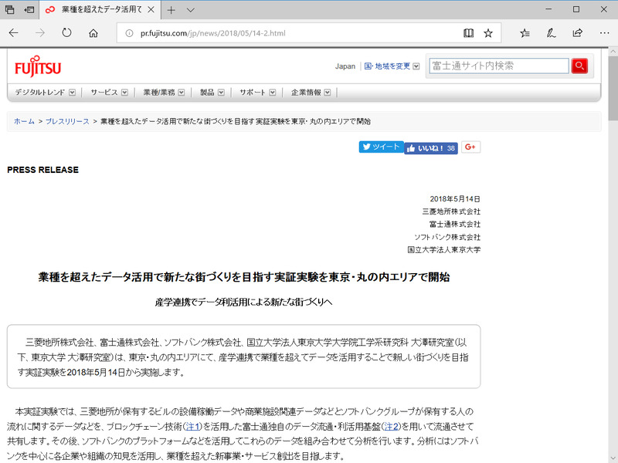Open the tabs set aside icon
The width and height of the screenshot is (618, 463).
coord(10,9)
